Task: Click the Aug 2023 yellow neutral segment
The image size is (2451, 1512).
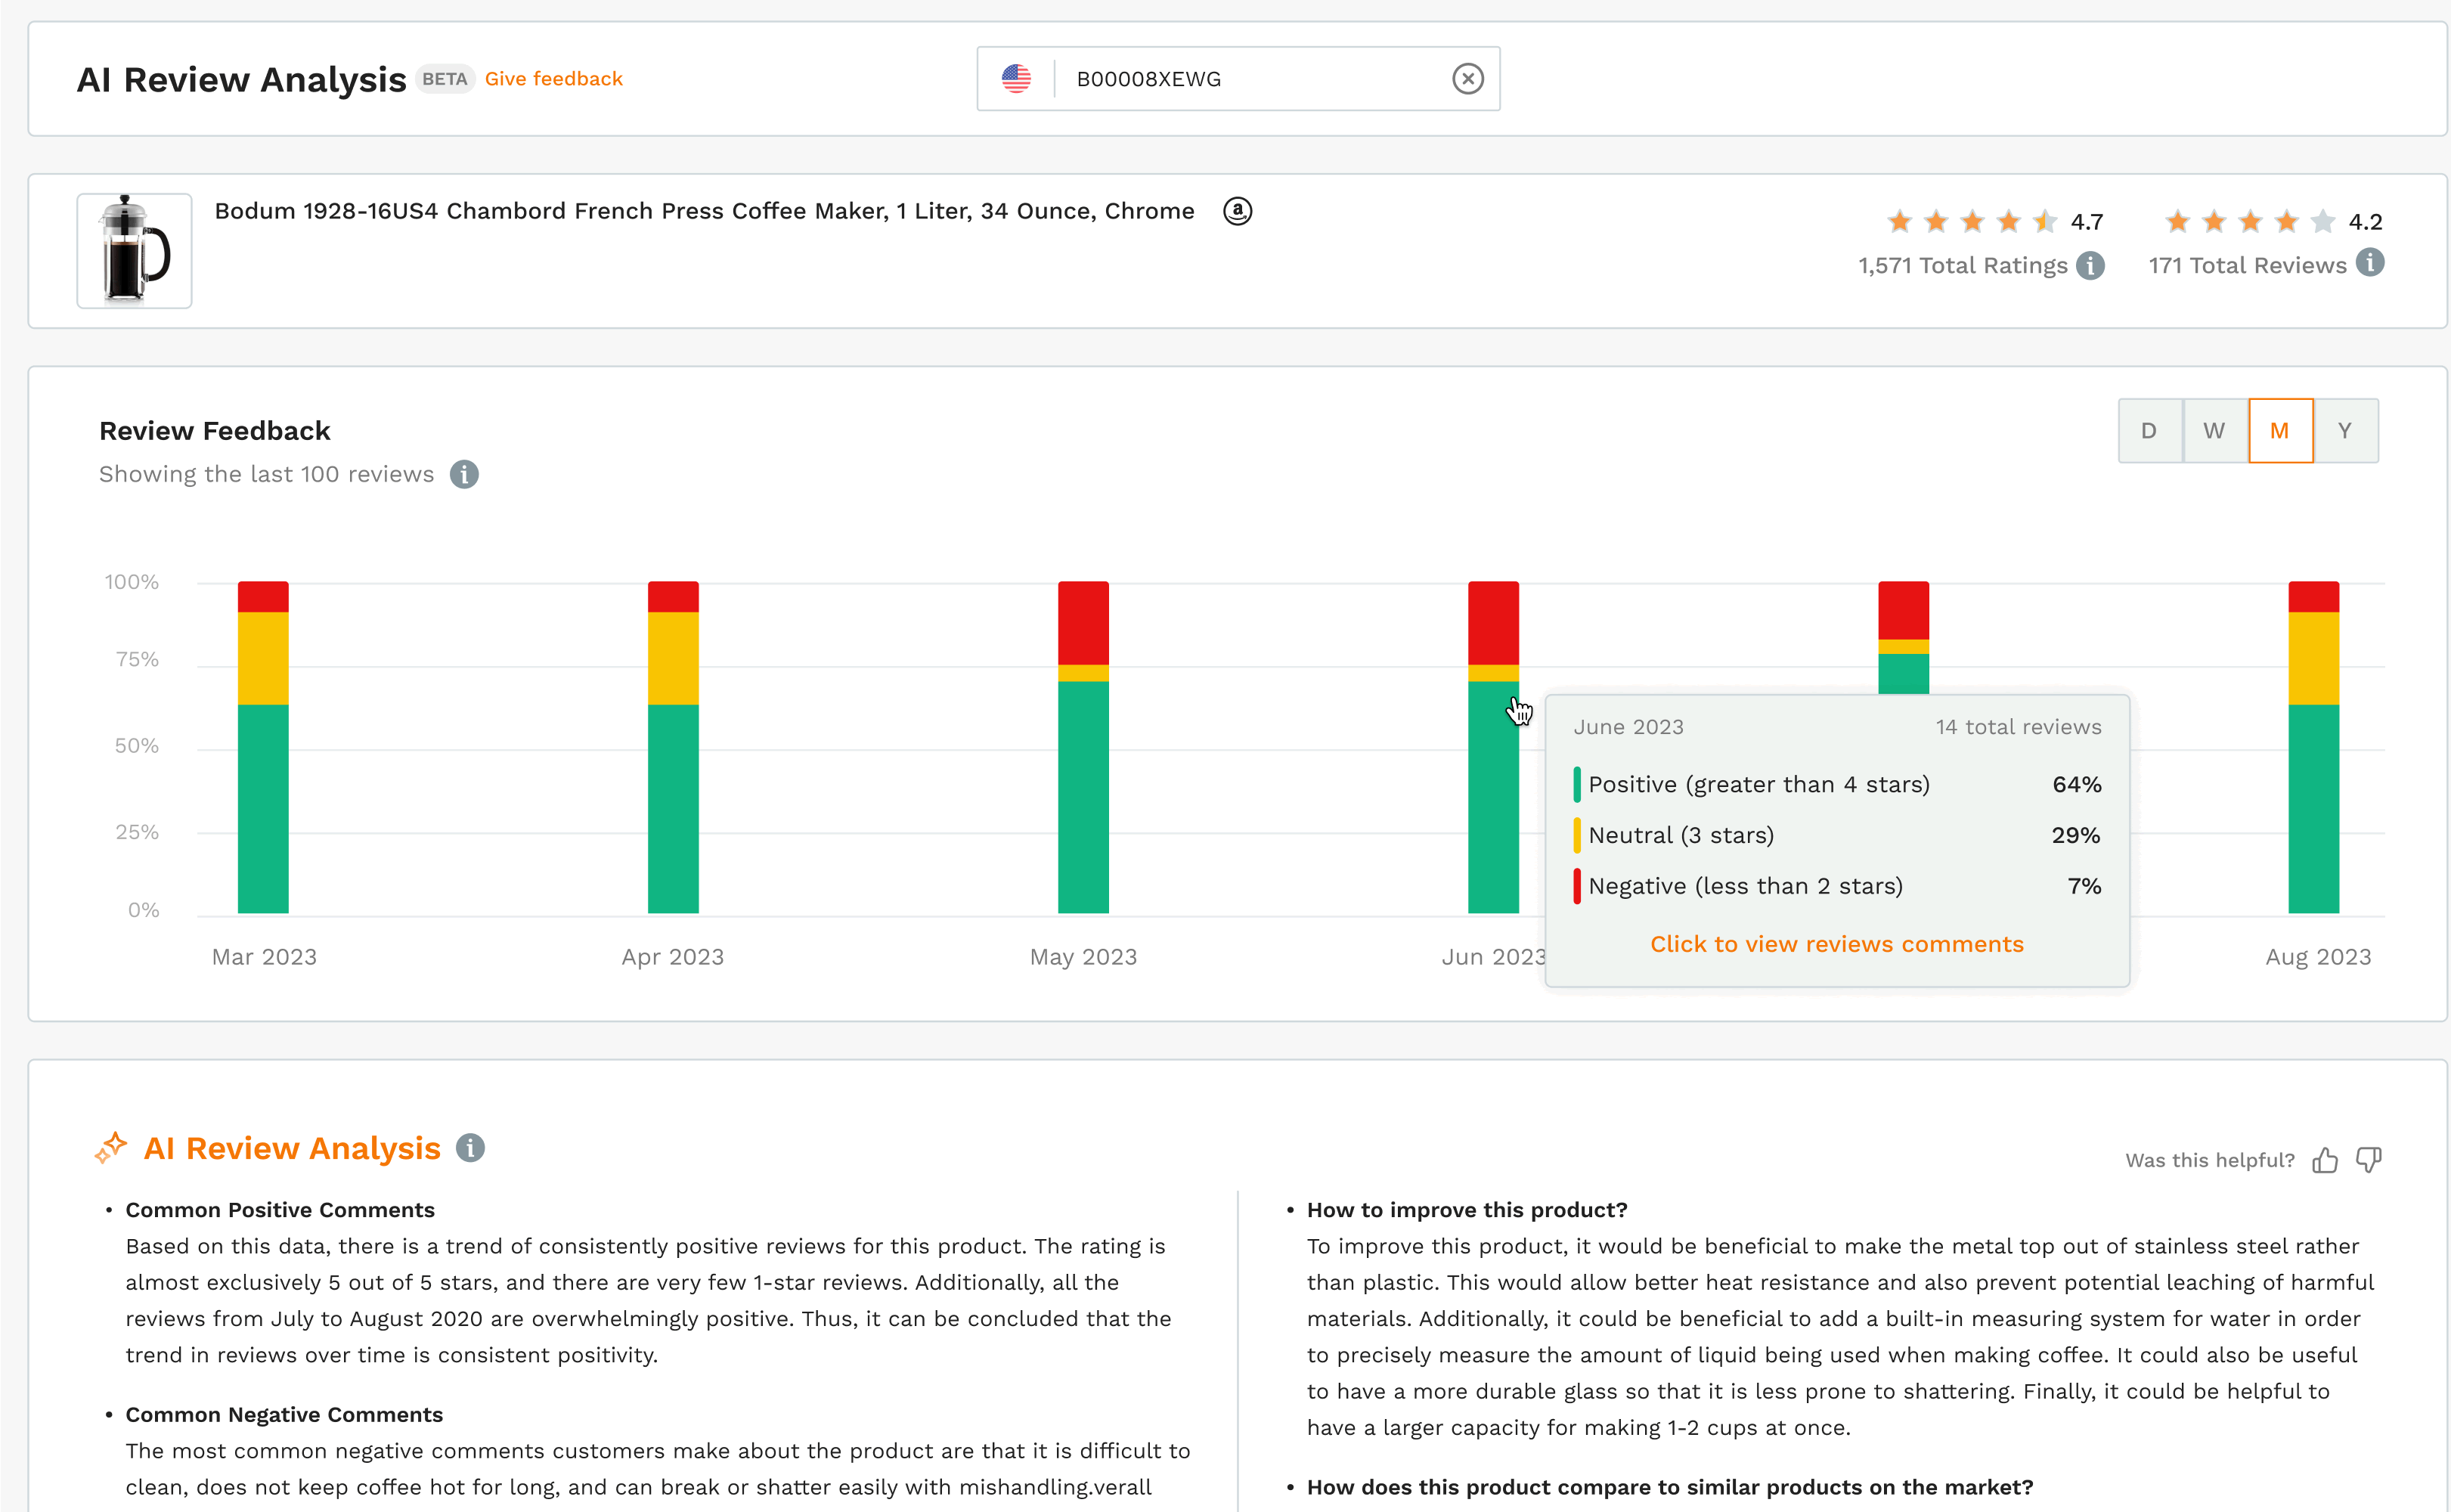Action: point(2313,658)
